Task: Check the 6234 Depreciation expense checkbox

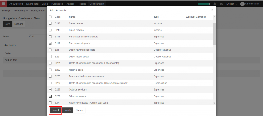Action: pos(50,83)
